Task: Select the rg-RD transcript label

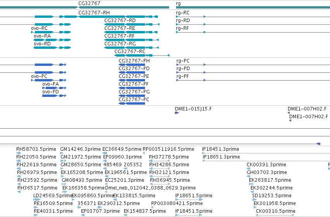Action: coord(183,21)
